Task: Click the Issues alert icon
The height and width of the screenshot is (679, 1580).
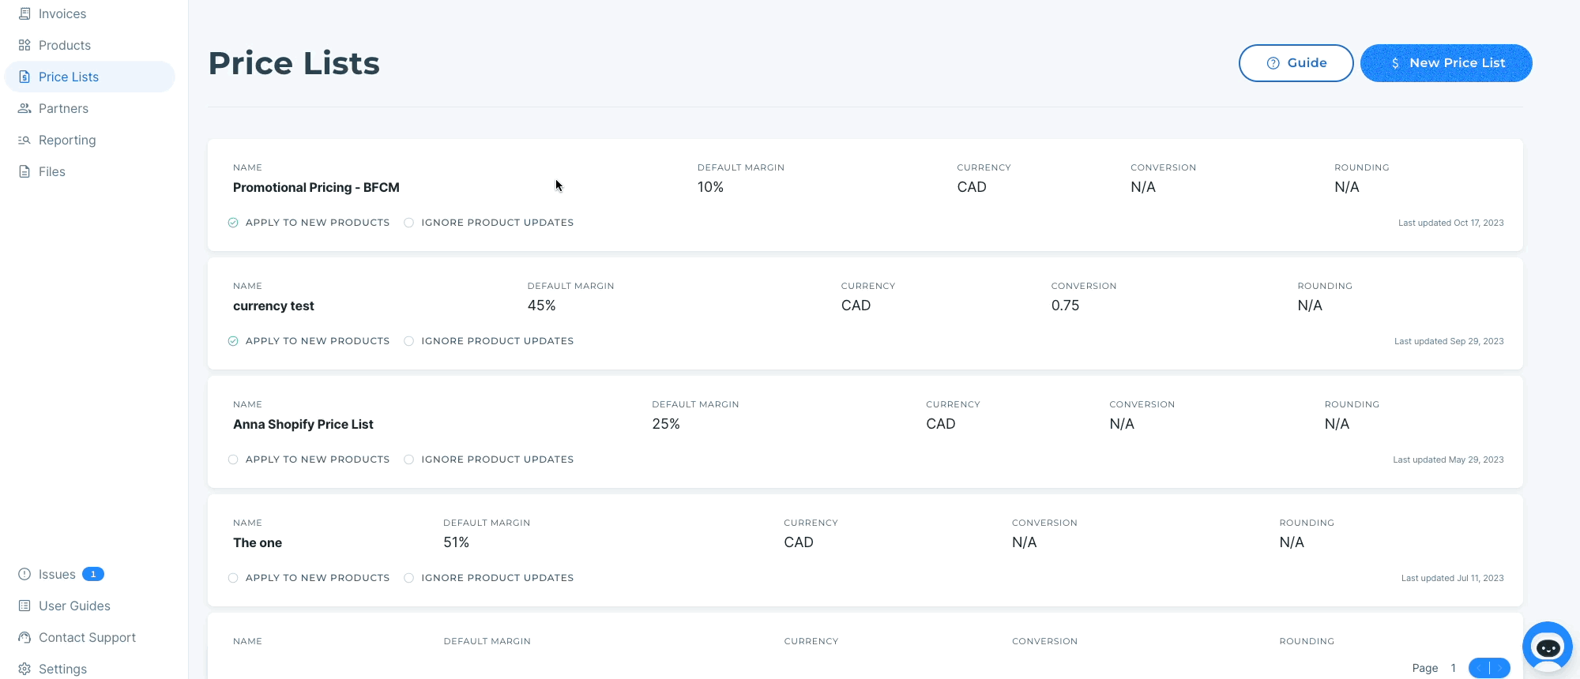Action: [x=24, y=574]
